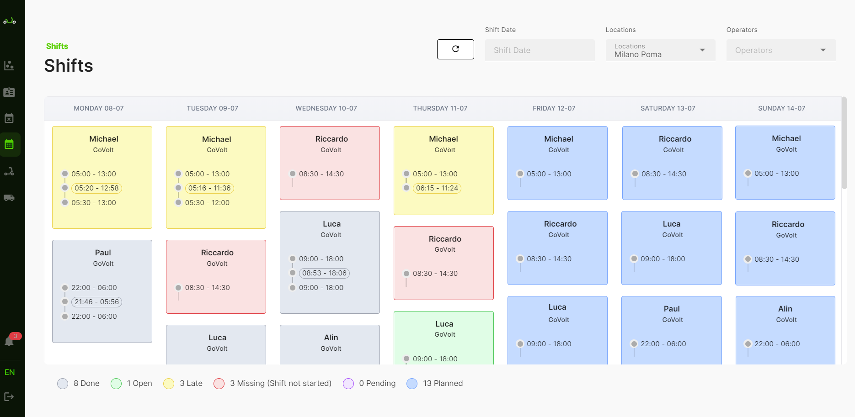Click the Shift Date input field

pyautogui.click(x=540, y=50)
